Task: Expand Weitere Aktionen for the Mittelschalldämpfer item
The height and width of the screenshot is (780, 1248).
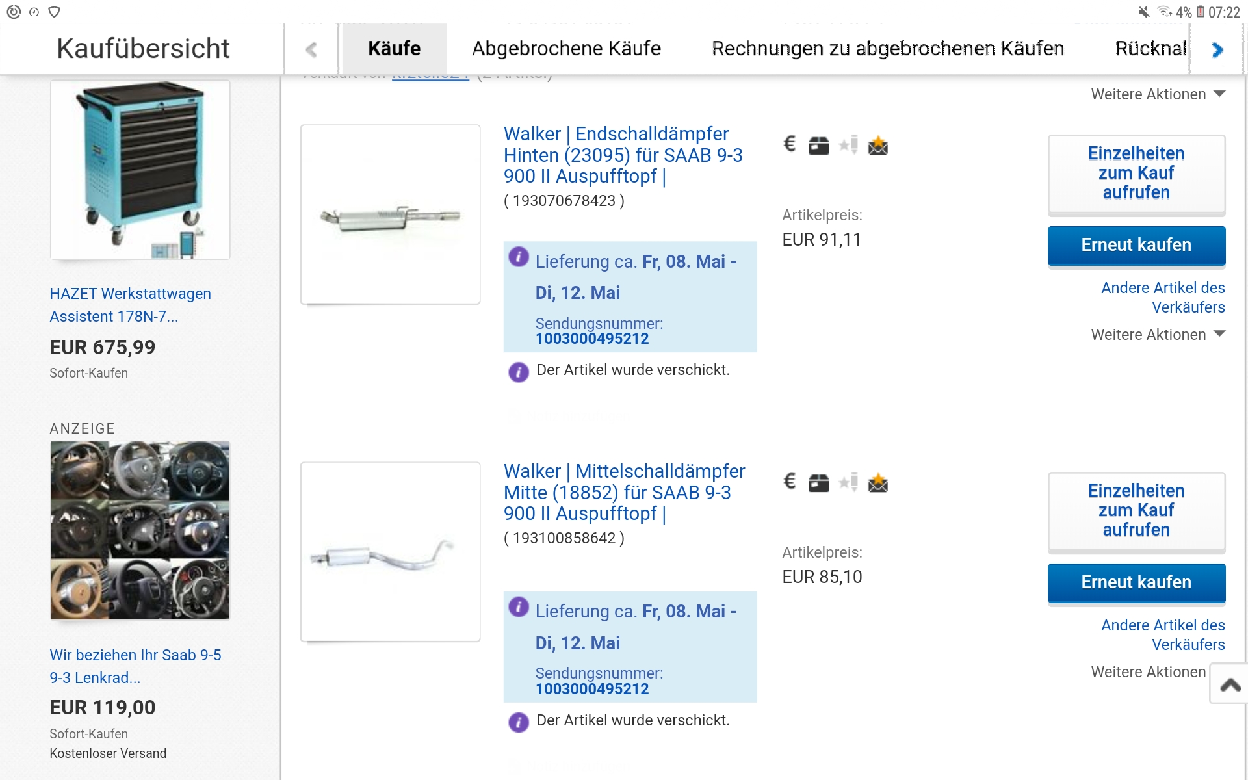Action: point(1149,672)
